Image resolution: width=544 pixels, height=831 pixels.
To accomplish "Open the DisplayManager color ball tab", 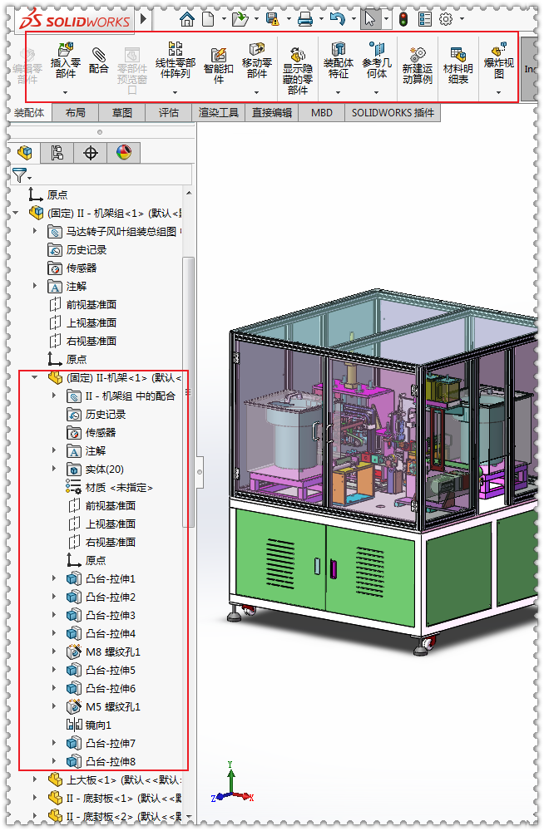I will pyautogui.click(x=124, y=153).
